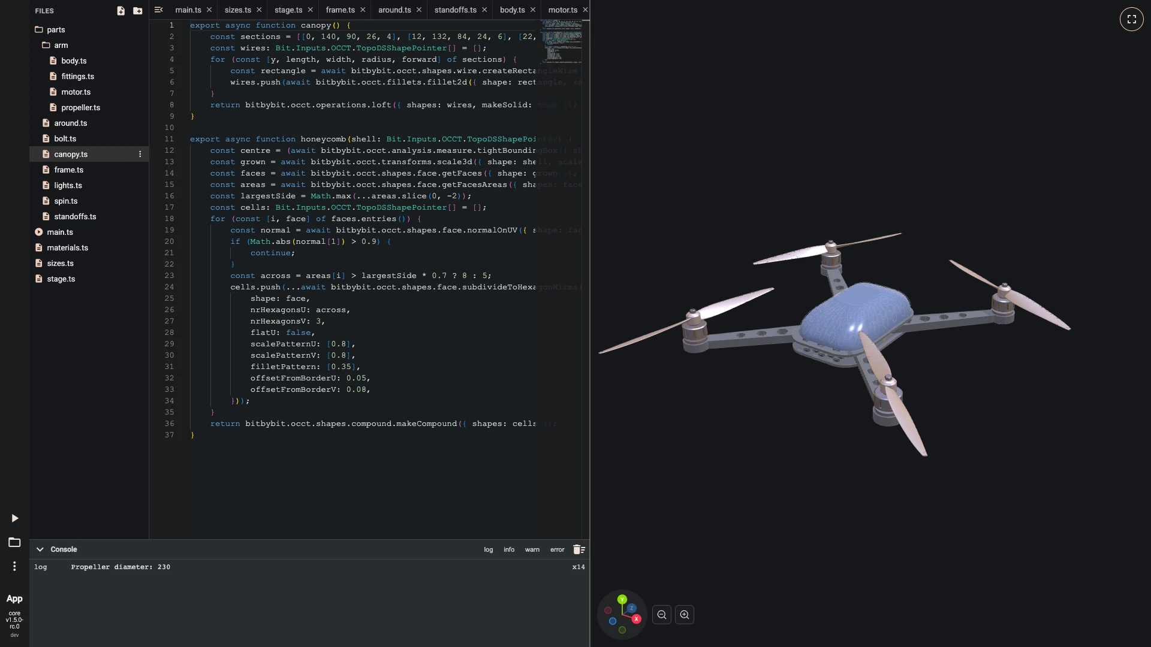
Task: Clear the console output
Action: (x=578, y=549)
